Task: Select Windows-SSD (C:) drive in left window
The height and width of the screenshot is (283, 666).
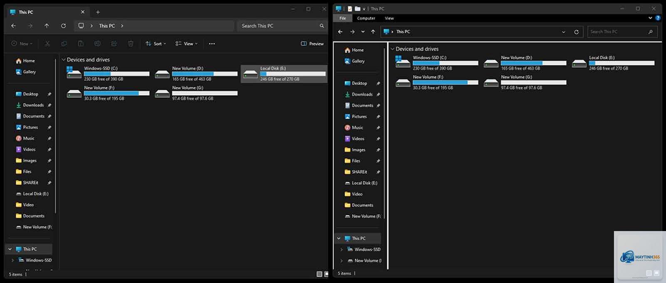Action: tap(108, 74)
